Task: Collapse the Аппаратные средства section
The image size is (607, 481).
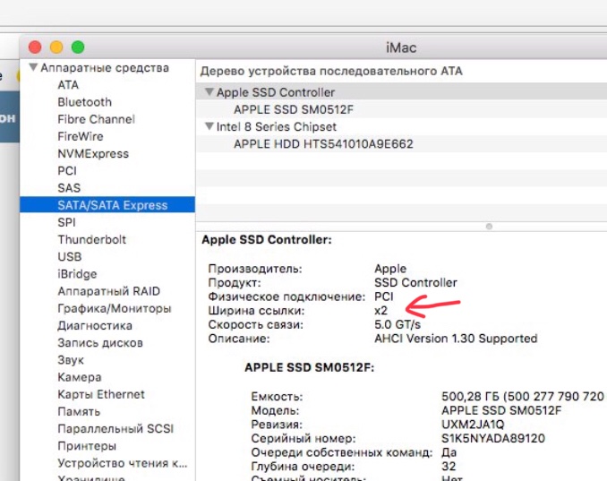Action: point(33,67)
